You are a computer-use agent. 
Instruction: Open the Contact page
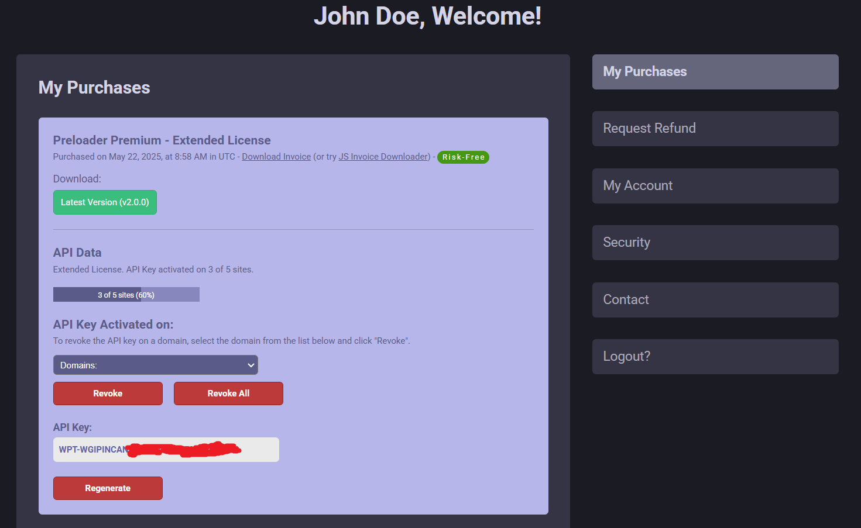715,300
